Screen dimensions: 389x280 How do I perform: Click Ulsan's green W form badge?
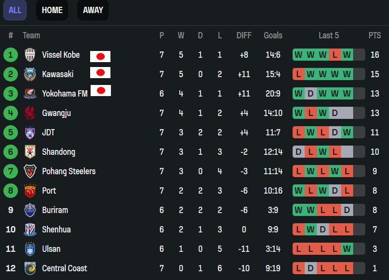347,249
